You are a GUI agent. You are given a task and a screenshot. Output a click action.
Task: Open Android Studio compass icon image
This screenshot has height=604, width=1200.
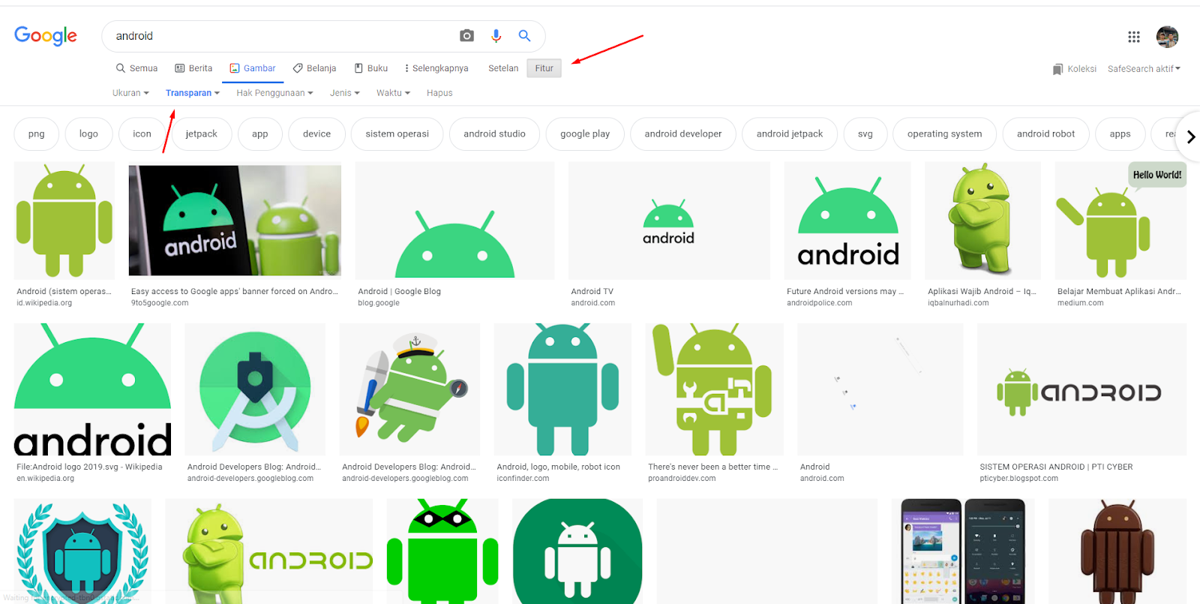[x=255, y=389]
